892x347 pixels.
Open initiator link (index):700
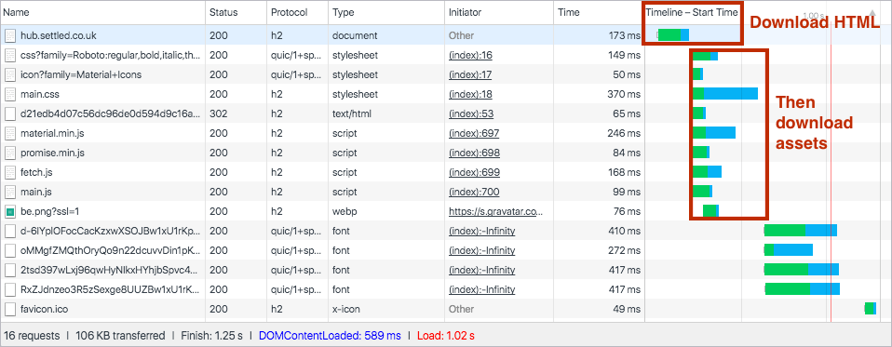tap(474, 192)
